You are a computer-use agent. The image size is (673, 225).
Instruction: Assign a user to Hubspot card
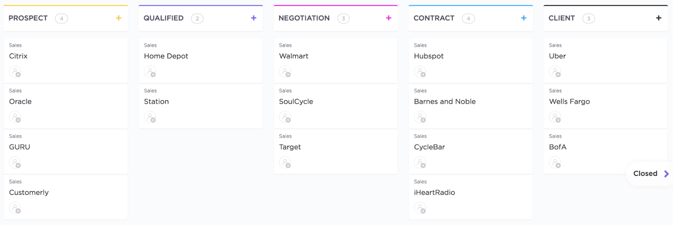point(420,72)
